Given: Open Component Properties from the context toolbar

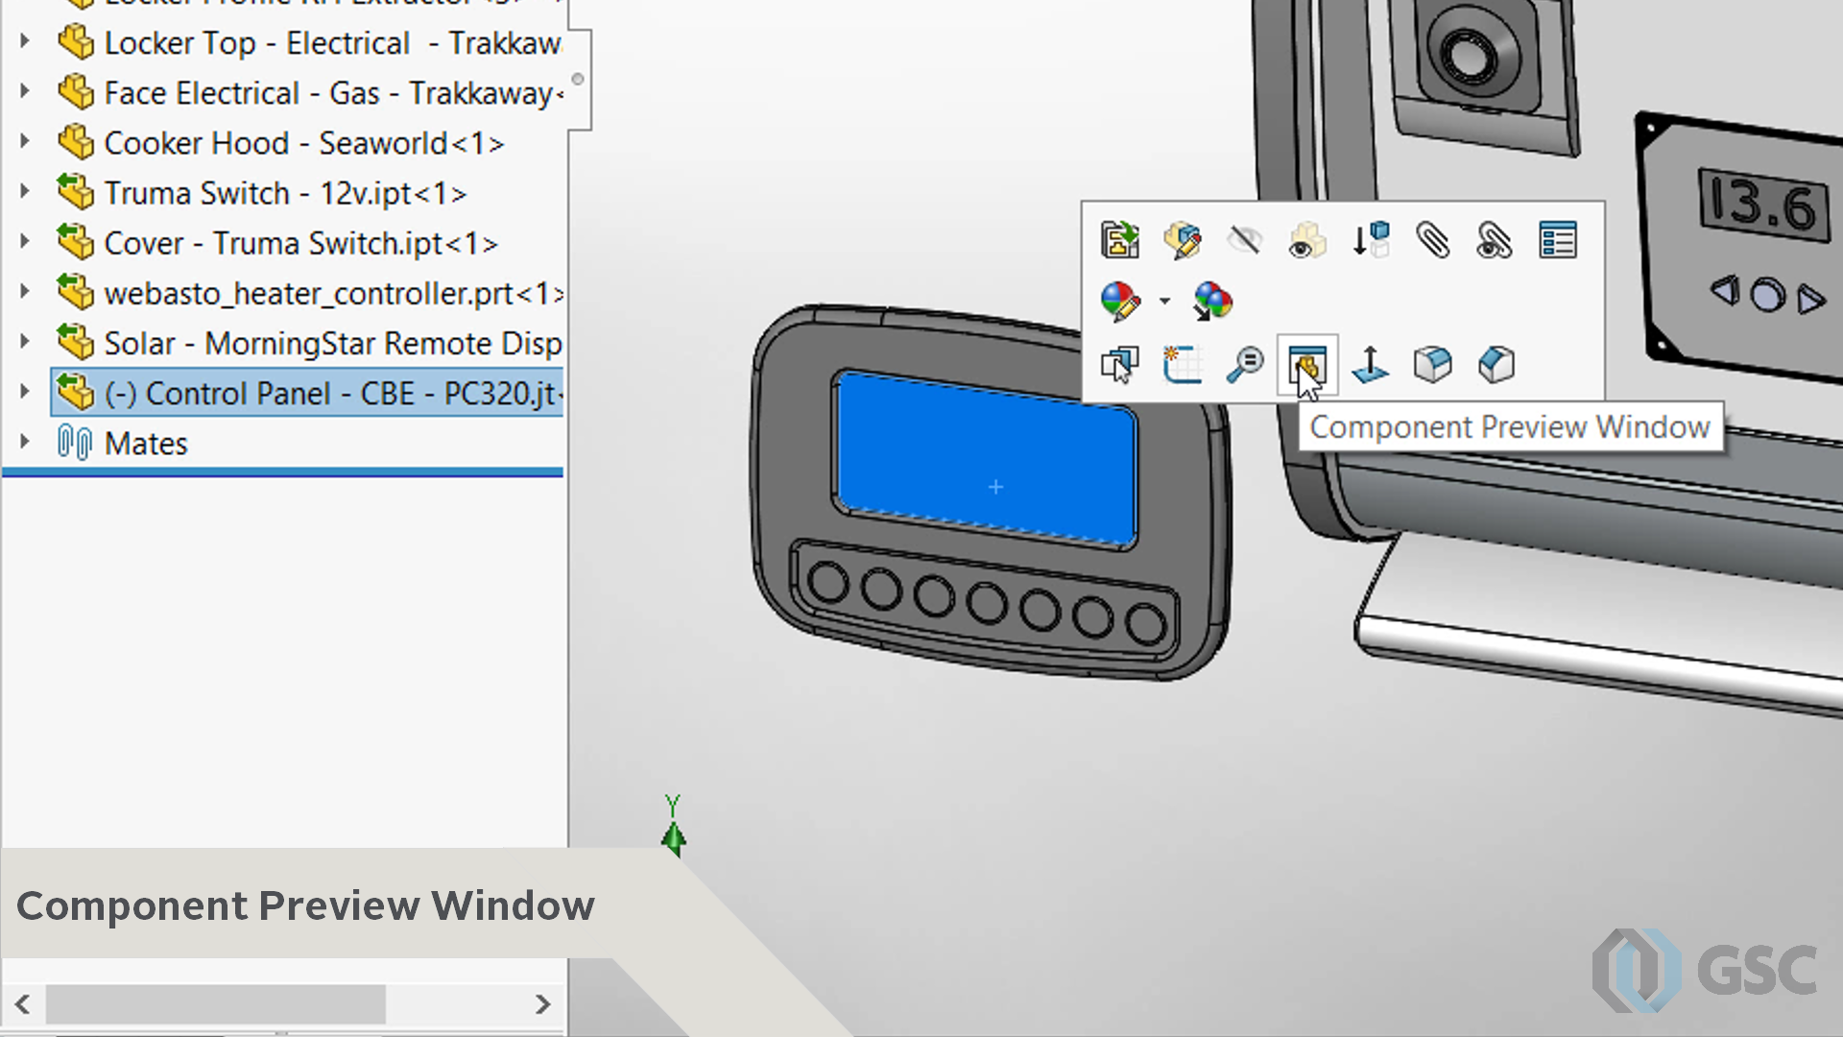Looking at the screenshot, I should (x=1558, y=240).
